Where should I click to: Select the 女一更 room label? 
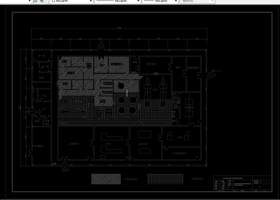[42, 56]
